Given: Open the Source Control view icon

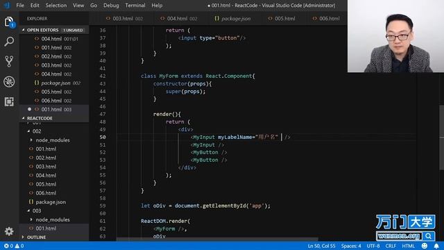Looking at the screenshot, I should click(9, 62).
